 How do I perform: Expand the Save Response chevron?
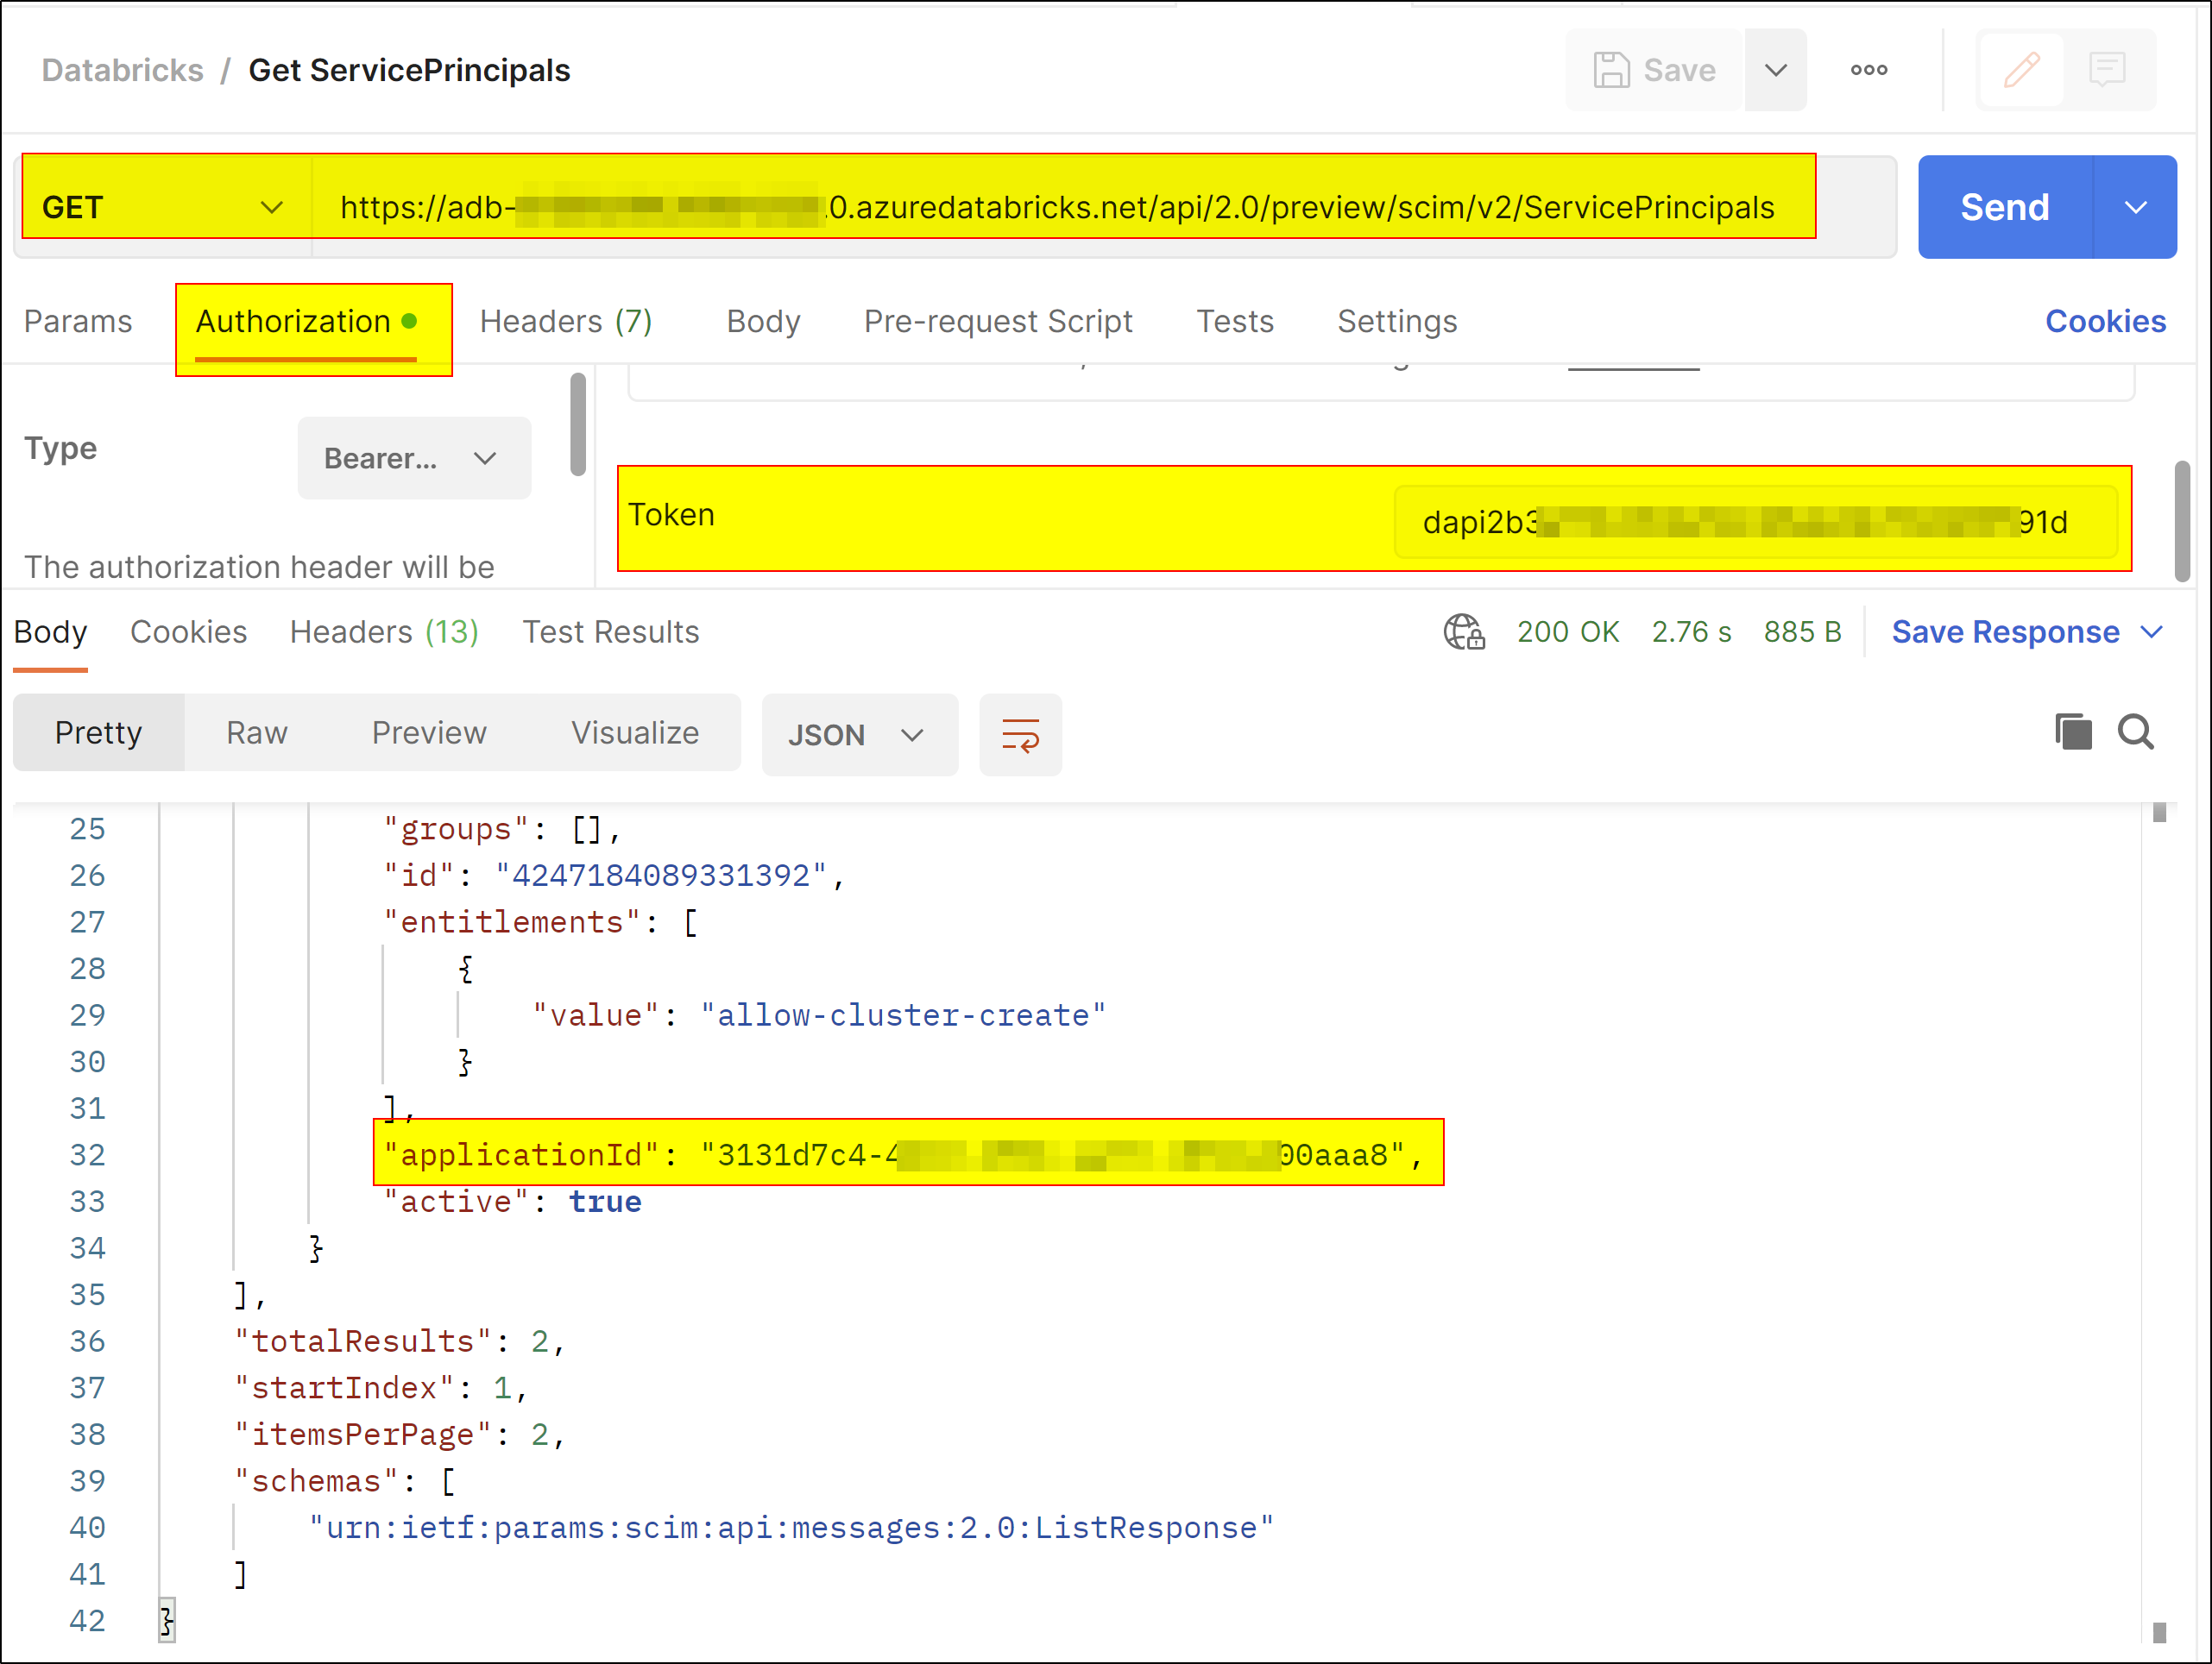[x=2152, y=632]
